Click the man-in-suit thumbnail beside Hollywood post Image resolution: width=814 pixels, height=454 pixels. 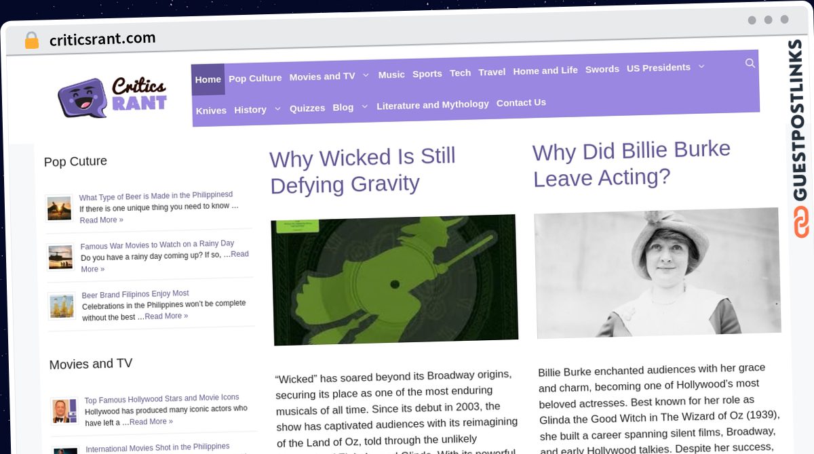click(x=64, y=411)
